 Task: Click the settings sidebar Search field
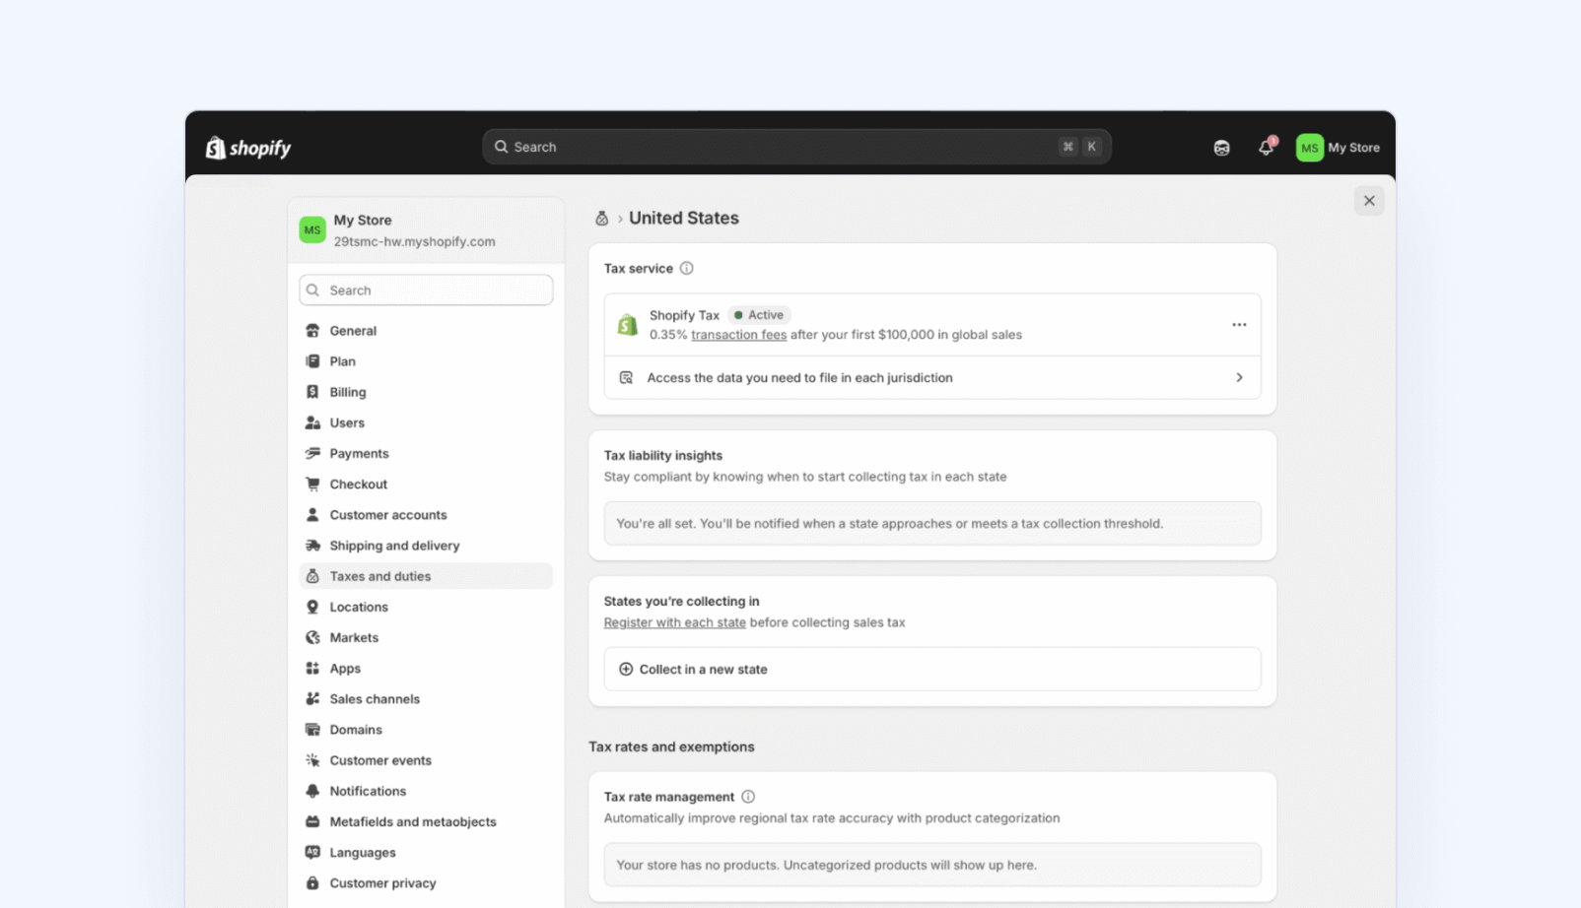click(x=426, y=291)
